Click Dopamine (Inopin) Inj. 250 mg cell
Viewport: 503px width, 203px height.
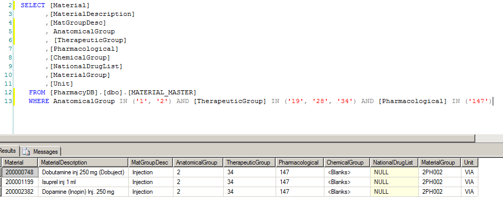[x=83, y=192]
